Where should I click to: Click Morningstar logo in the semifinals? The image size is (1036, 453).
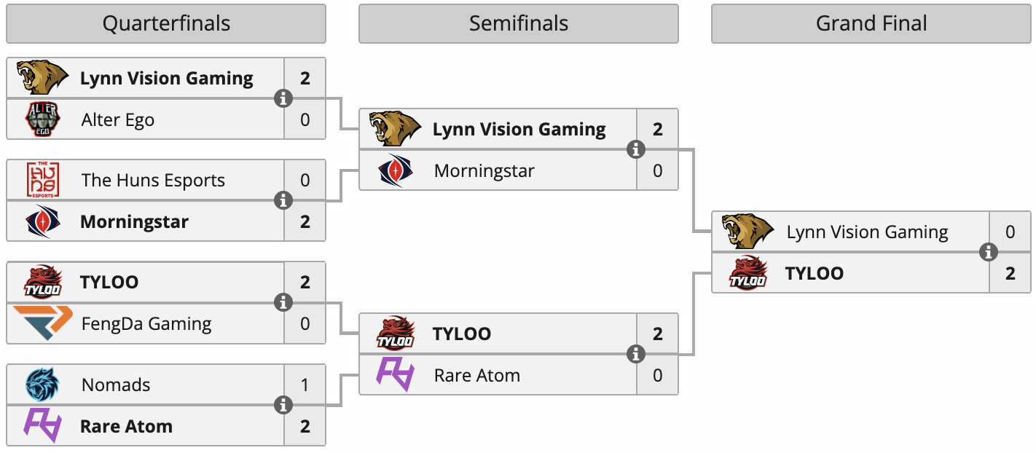[396, 171]
